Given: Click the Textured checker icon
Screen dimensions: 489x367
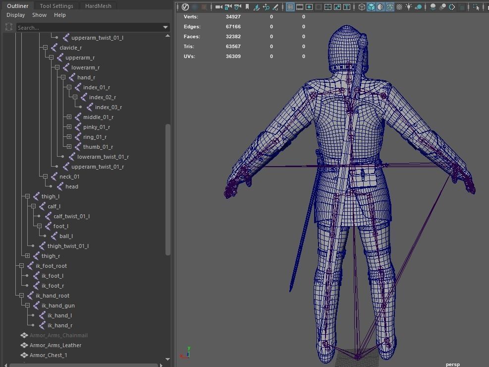Looking at the screenshot, I should point(399,7).
